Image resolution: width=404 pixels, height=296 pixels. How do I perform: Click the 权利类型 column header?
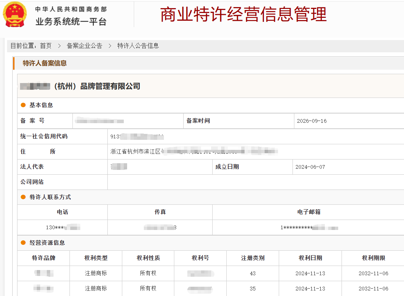click(96, 258)
